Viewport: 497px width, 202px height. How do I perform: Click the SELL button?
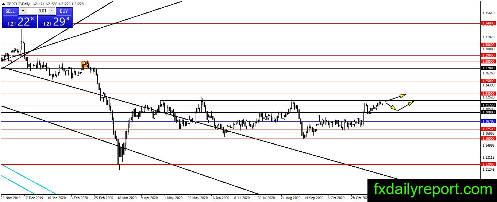tap(10, 11)
